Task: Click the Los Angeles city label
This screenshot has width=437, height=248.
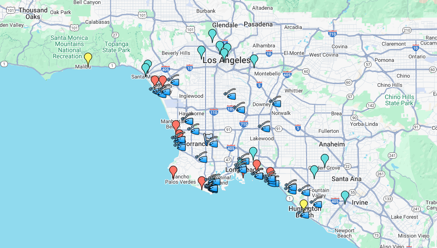Action: tap(227, 61)
